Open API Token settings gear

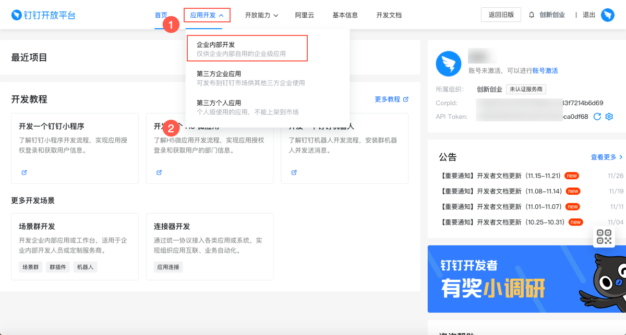point(609,117)
